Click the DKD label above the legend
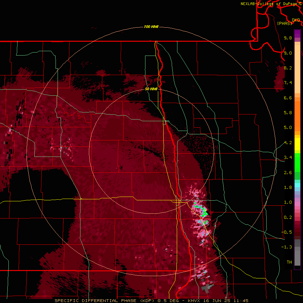This screenshot has height=303, width=303. pos(296,20)
